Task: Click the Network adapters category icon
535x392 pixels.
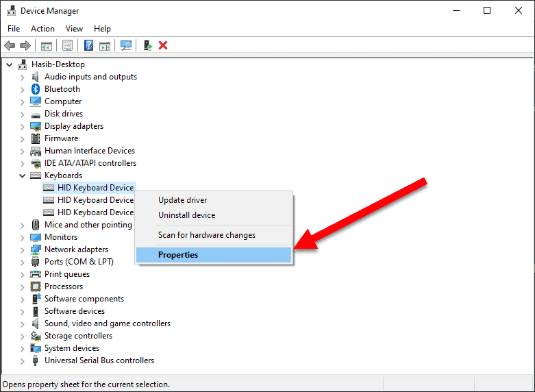Action: tap(36, 249)
